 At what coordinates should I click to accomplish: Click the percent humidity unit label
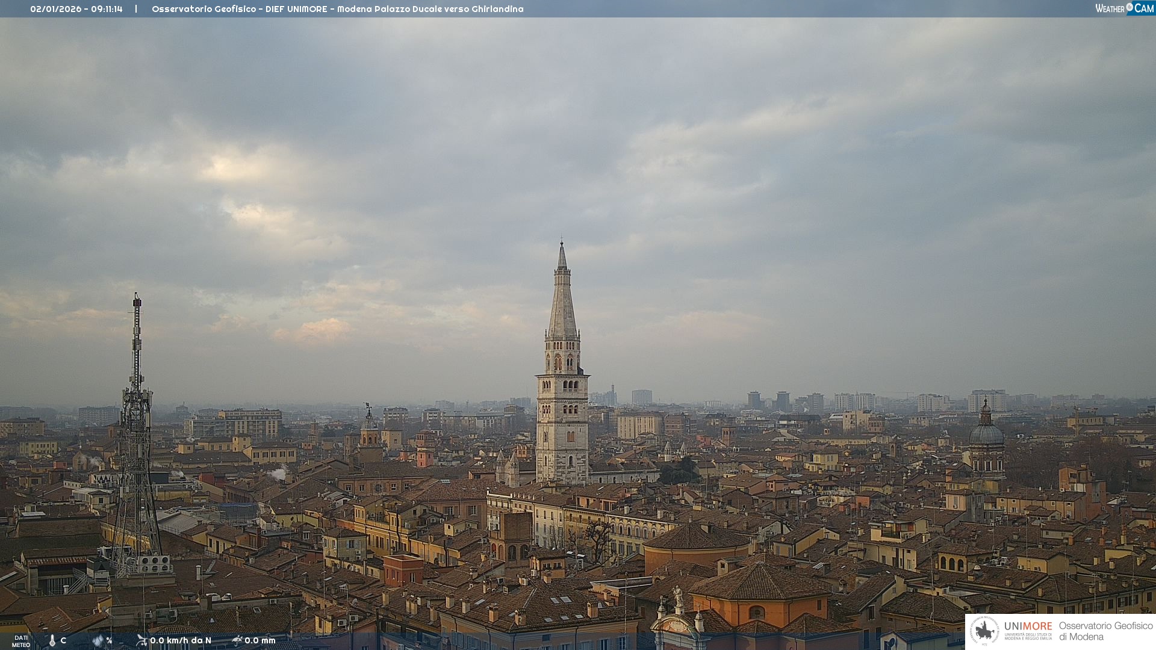click(110, 641)
